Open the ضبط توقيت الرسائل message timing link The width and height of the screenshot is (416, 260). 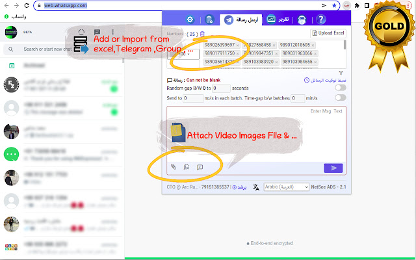325,80
